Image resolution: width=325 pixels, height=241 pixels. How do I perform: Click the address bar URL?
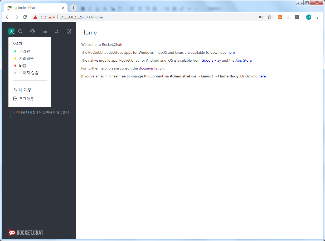coord(81,17)
